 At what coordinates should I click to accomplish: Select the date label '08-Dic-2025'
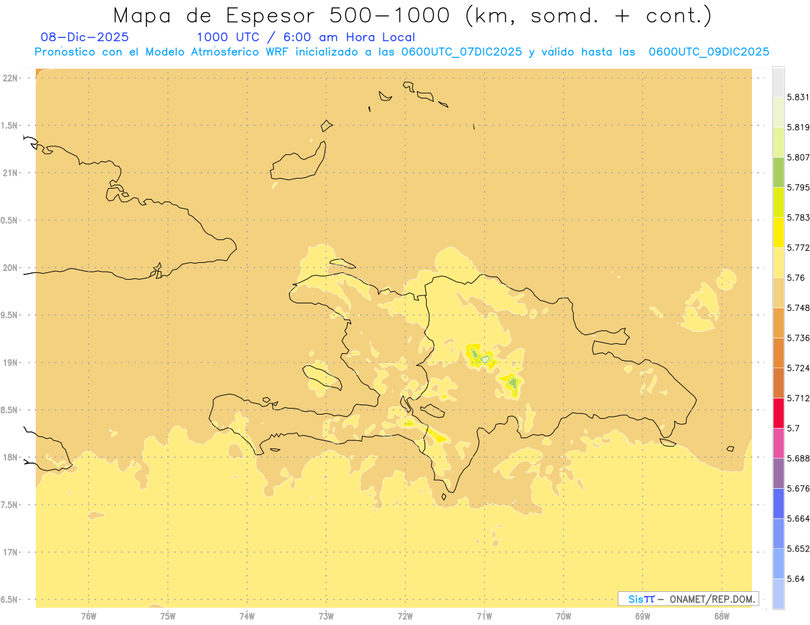[84, 37]
